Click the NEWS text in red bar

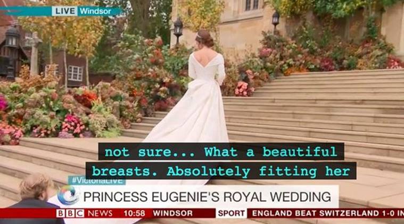tap(100, 213)
